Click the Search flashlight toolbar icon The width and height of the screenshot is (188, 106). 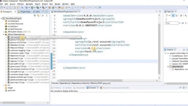66,8
